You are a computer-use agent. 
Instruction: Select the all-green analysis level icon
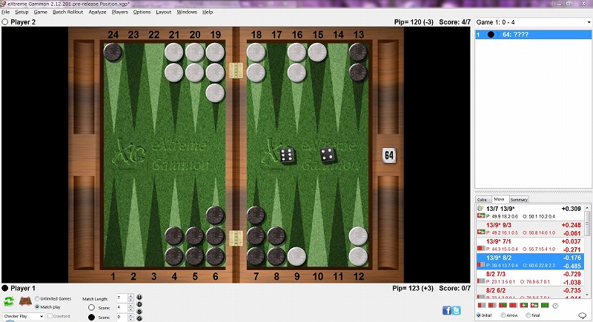tap(545, 305)
